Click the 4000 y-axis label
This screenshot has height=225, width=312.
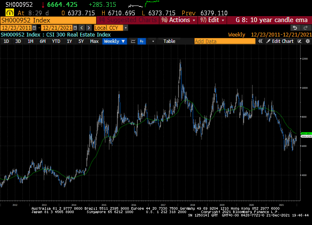304,175
